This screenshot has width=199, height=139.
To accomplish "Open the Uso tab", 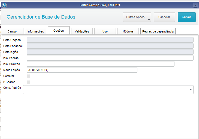I will pos(105,31).
